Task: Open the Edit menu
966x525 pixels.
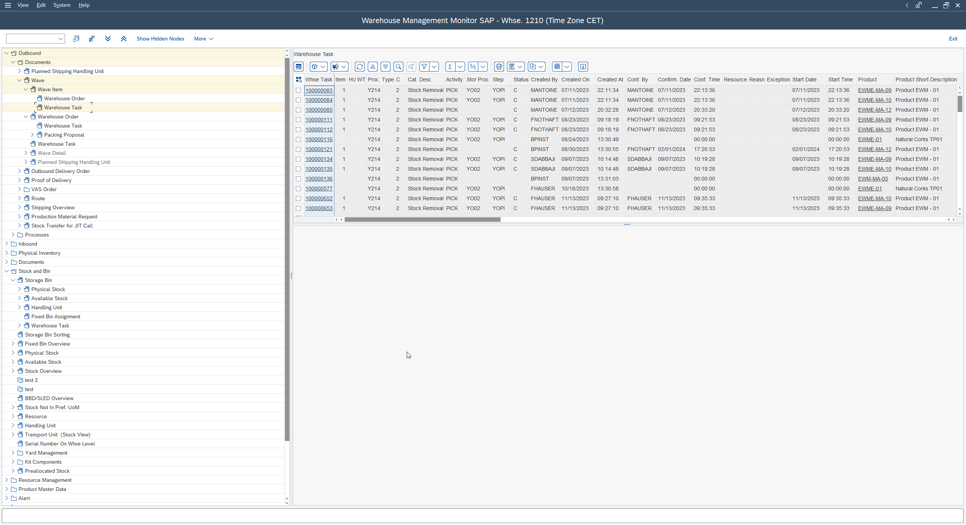Action: tap(41, 5)
